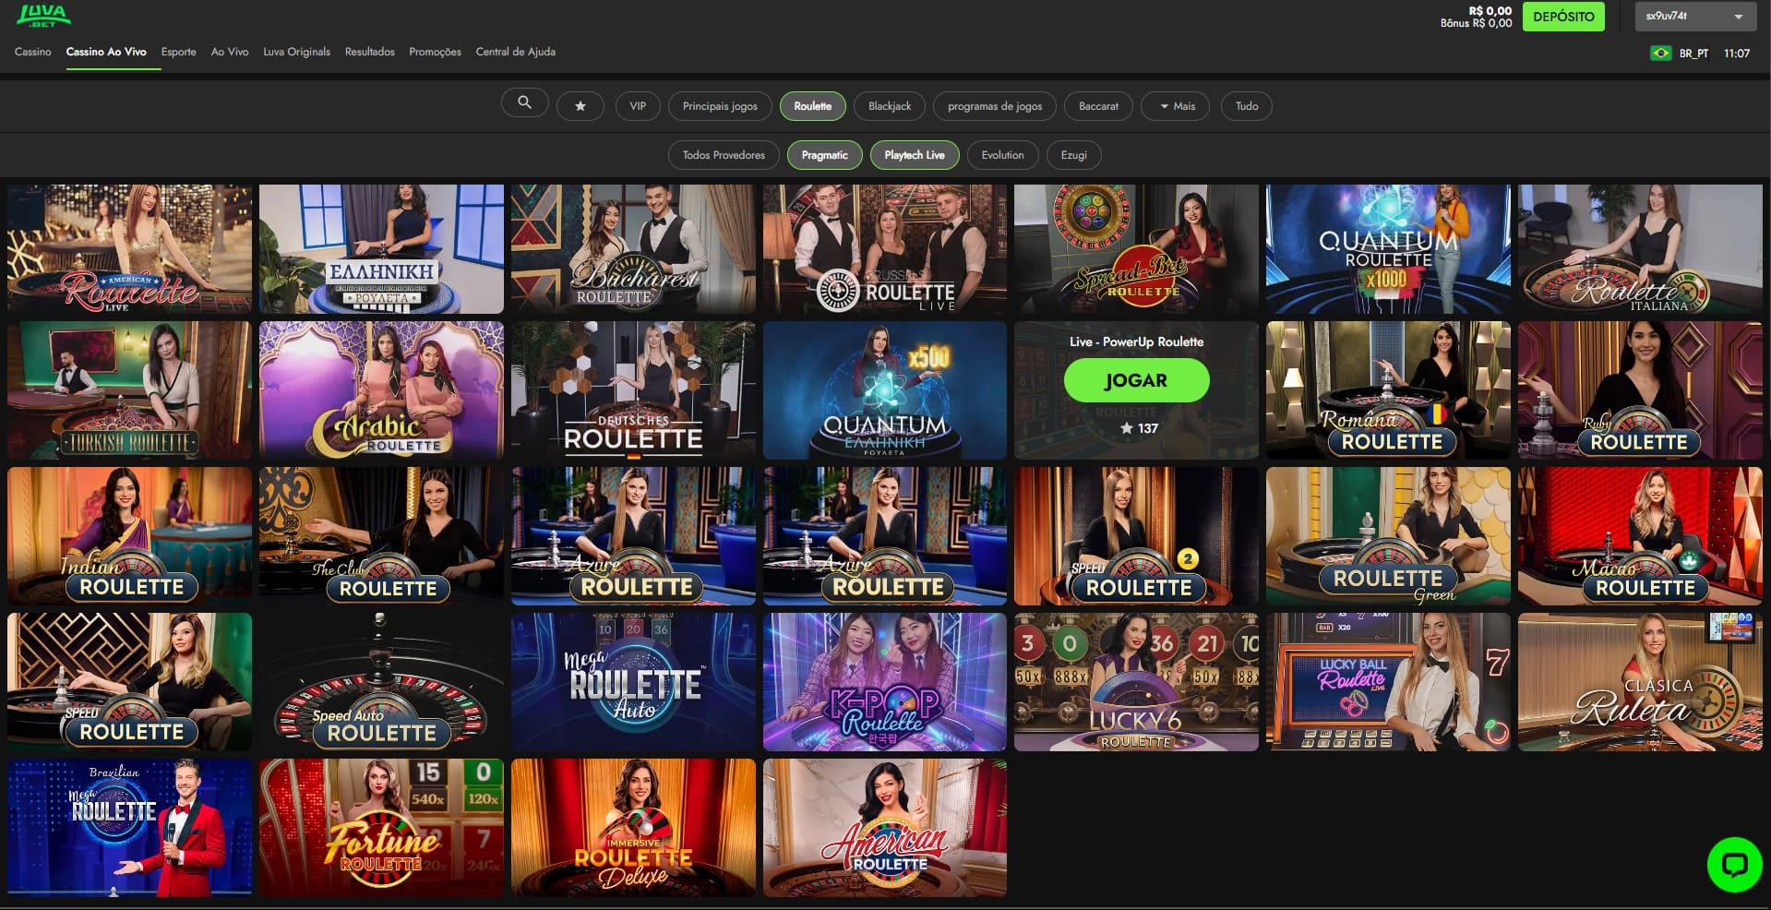Click the 11:07 clock display
The width and height of the screenshot is (1771, 910).
[1737, 54]
